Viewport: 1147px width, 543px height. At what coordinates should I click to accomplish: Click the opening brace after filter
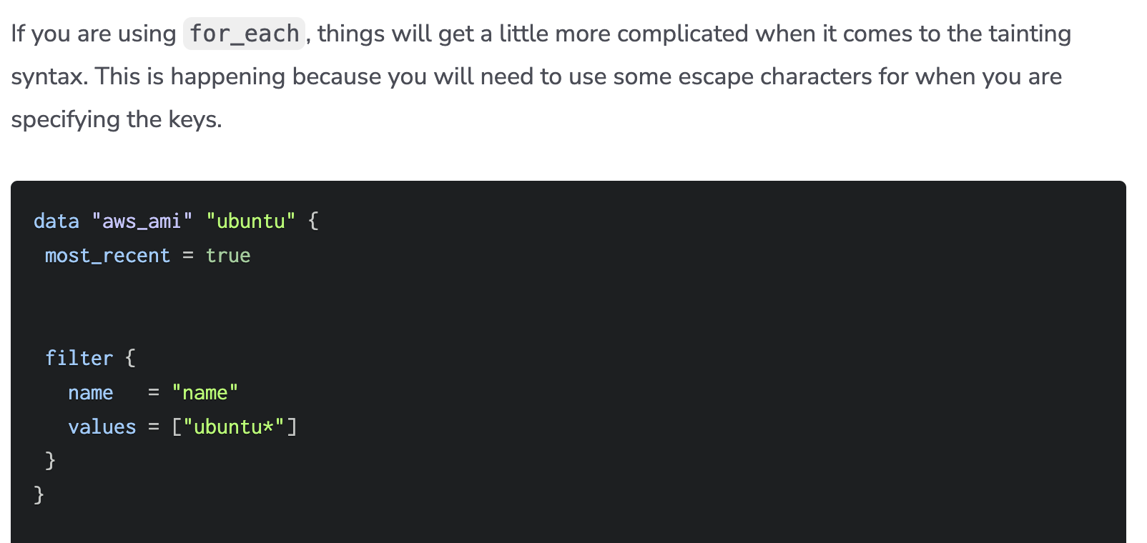click(130, 359)
